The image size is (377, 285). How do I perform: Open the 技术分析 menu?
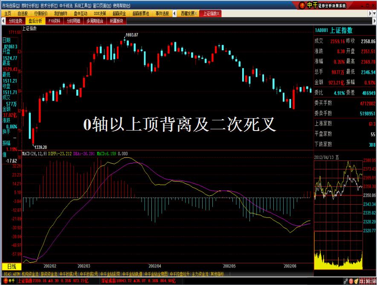pyautogui.click(x=48, y=3)
